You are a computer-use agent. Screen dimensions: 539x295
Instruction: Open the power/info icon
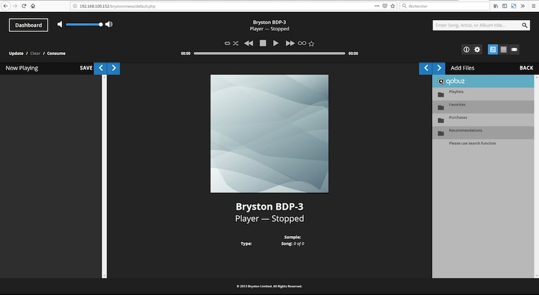point(466,49)
